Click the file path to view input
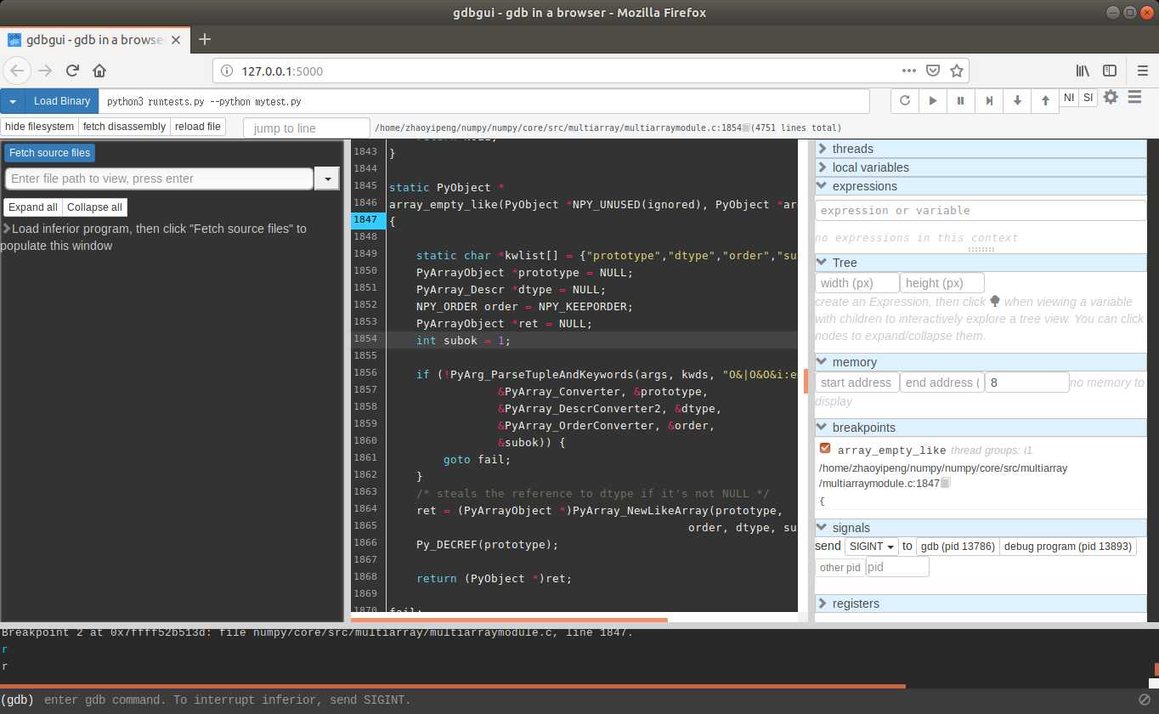The image size is (1159, 714). point(159,178)
